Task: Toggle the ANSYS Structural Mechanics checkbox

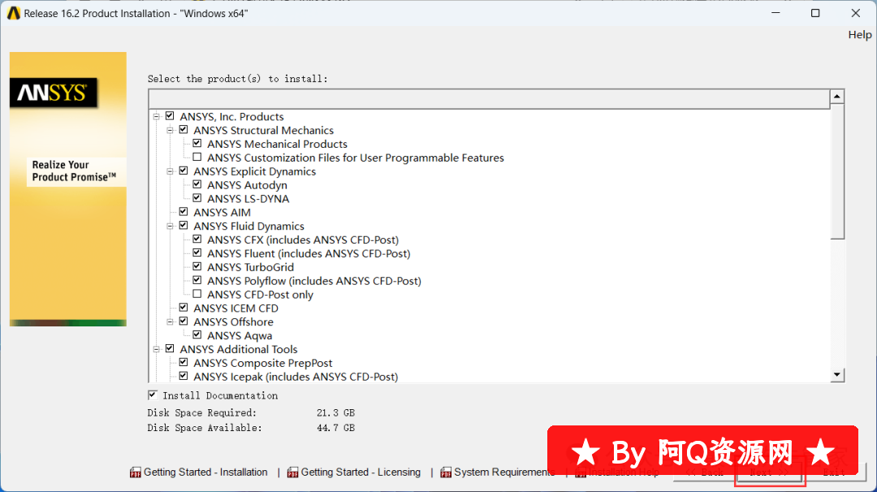Action: (x=184, y=130)
